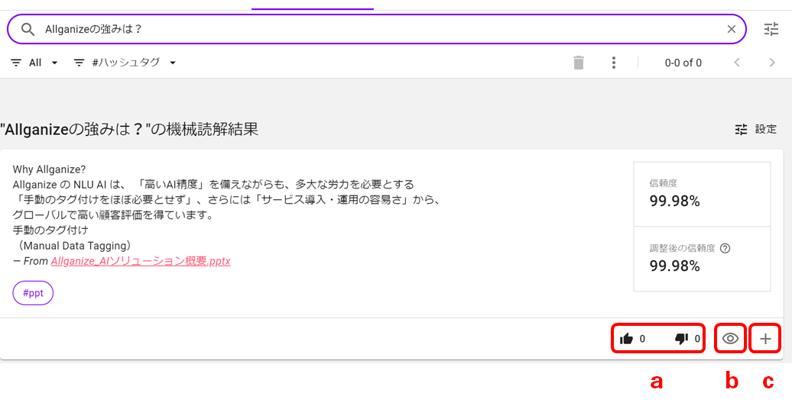Open the three-dot more options menu

613,63
